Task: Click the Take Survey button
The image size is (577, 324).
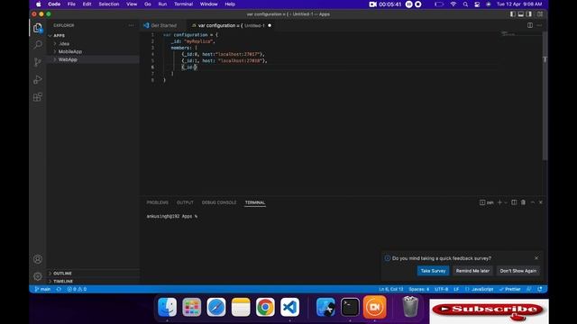Action: (x=433, y=271)
